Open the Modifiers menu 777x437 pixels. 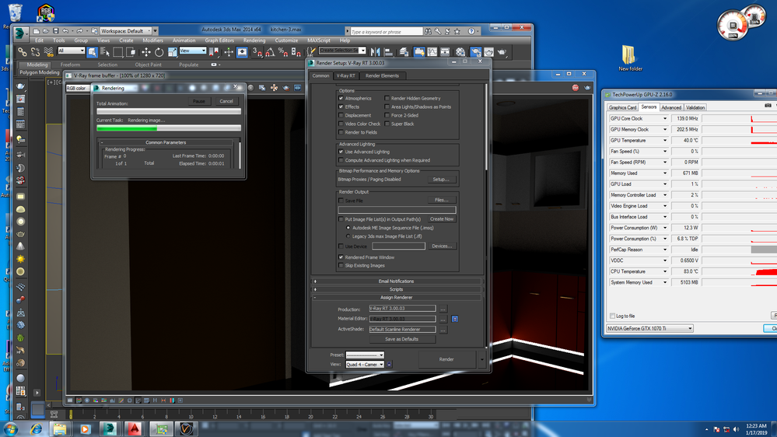tap(152, 40)
